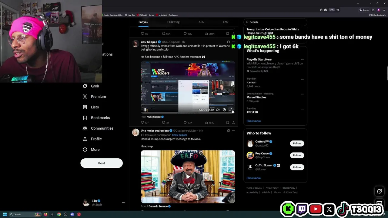Expand the footer More menu

(277, 192)
